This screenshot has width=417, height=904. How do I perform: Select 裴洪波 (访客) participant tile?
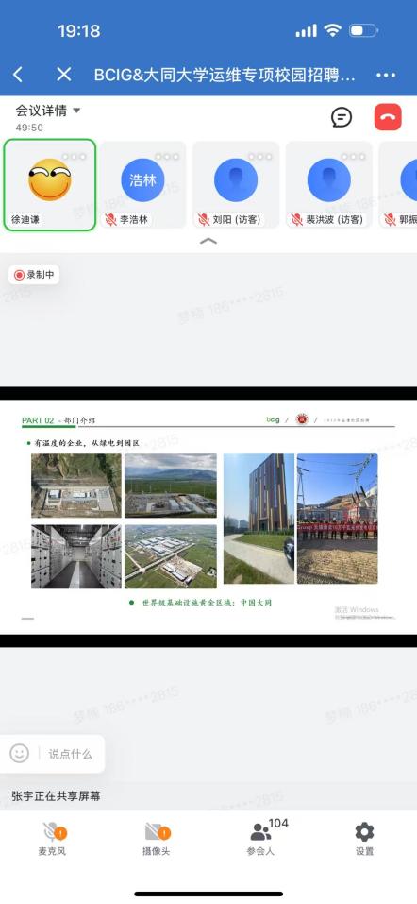[x=329, y=184]
